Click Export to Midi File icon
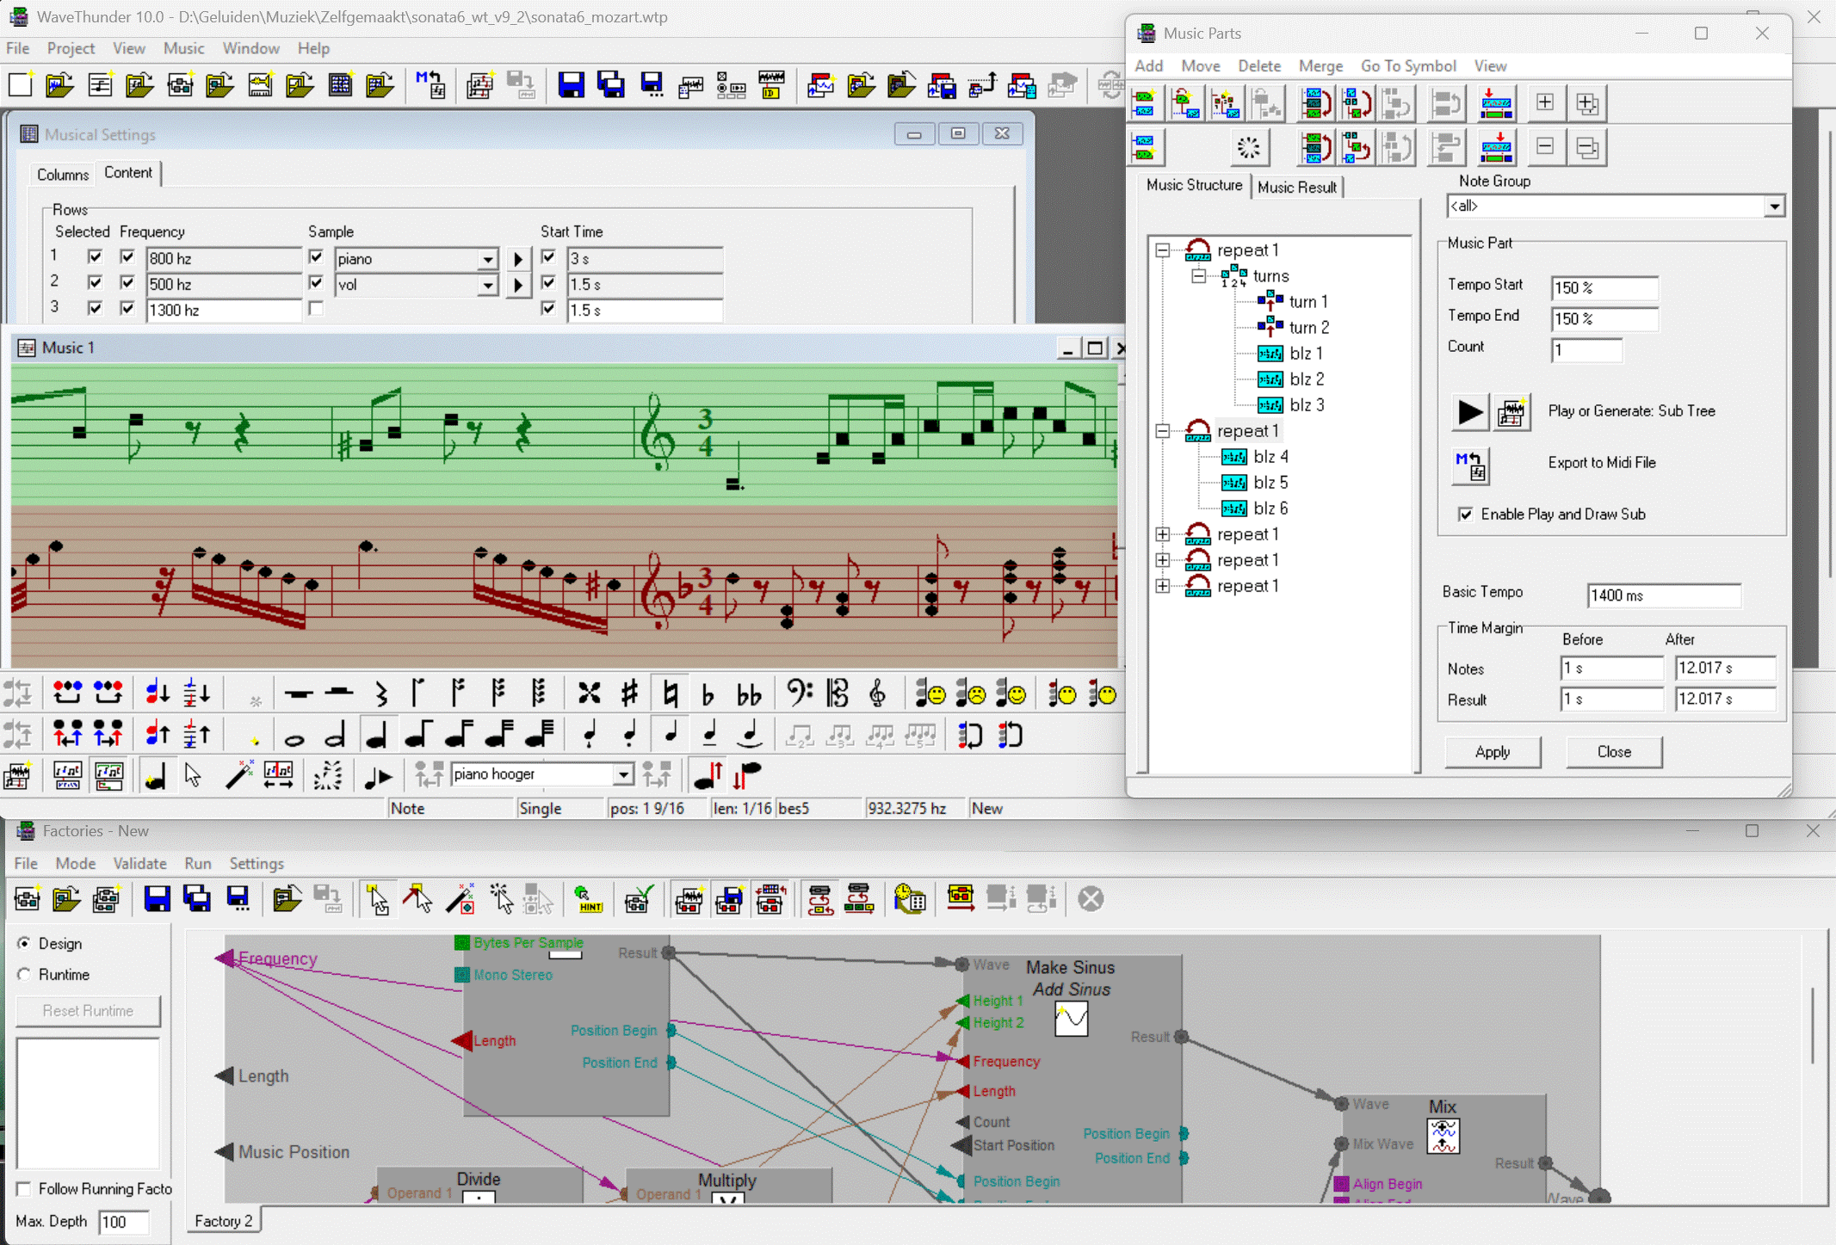Screen dimensions: 1836x1245 tap(1470, 465)
